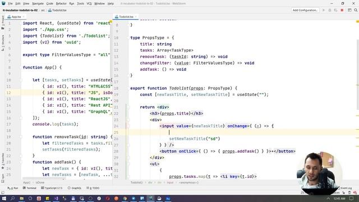Click the red Stop icon
This screenshot has height=202, width=359.
click(x=342, y=10)
